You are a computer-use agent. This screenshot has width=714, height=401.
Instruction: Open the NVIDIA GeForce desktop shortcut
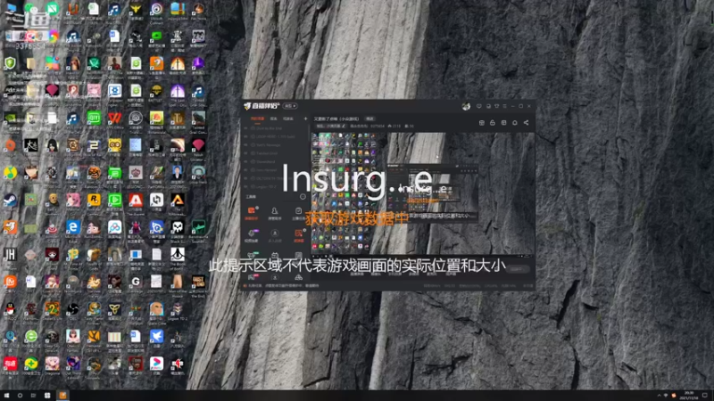click(x=10, y=119)
